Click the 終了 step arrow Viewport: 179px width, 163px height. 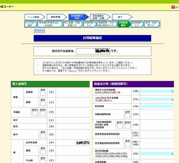(122, 17)
